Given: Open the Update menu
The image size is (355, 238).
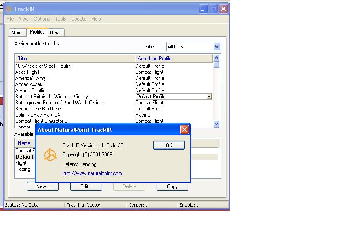Looking at the screenshot, I should (79, 19).
